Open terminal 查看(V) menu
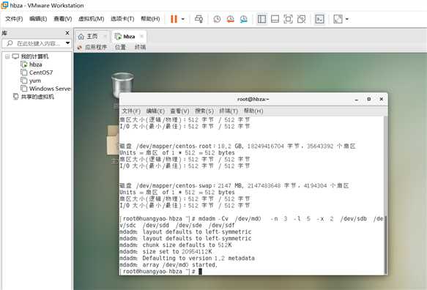The height and width of the screenshot is (290, 427). click(179, 111)
